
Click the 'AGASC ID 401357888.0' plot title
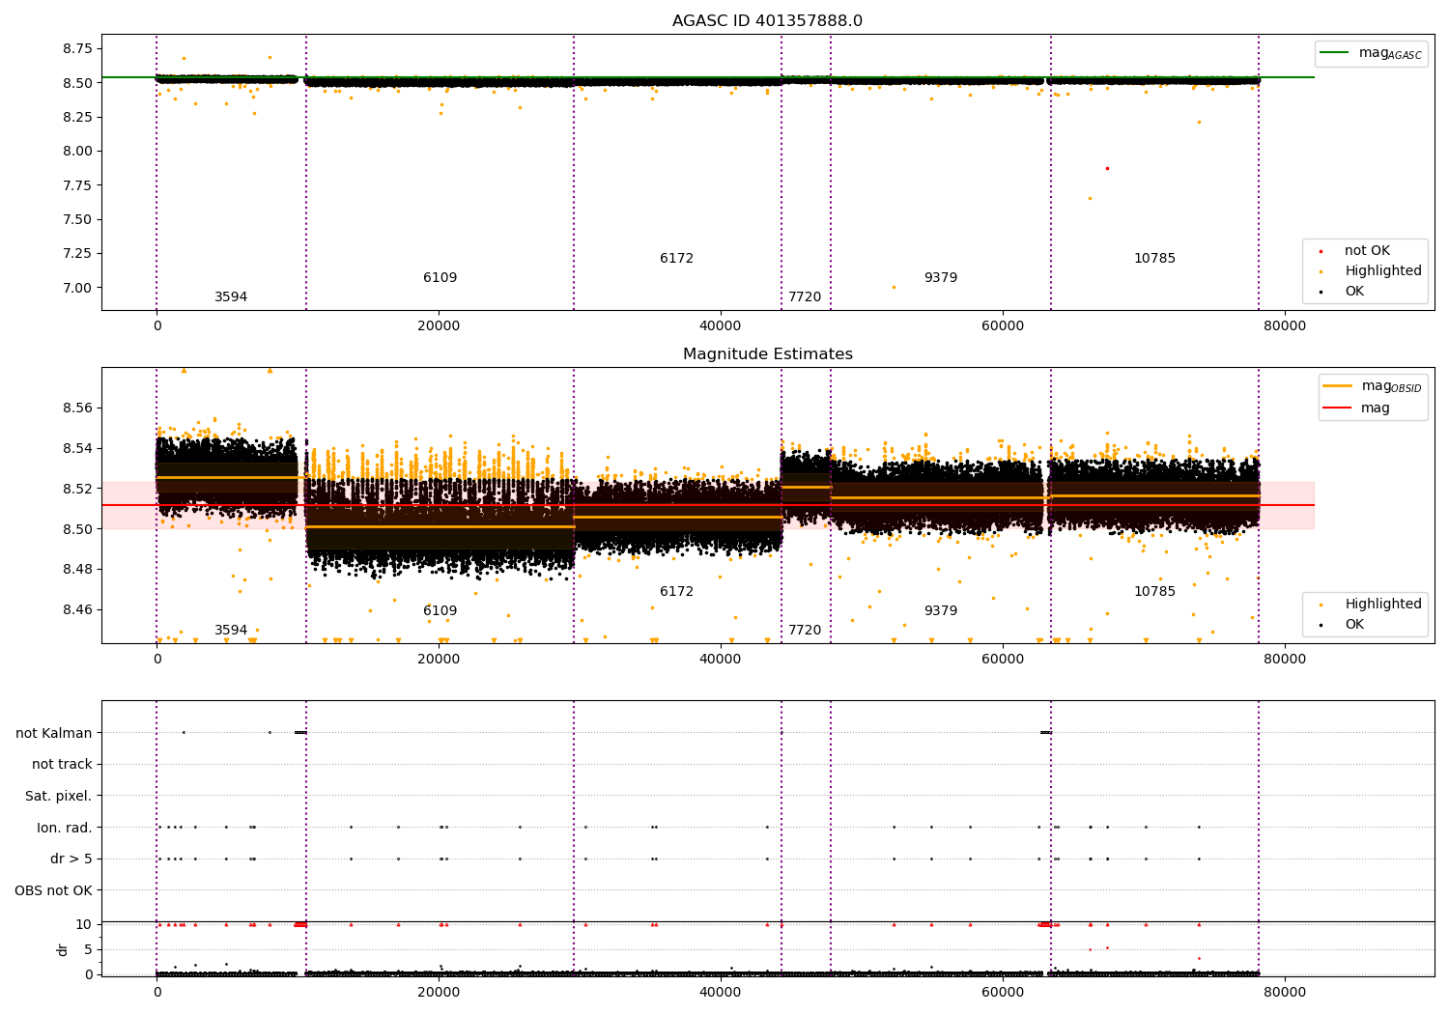tap(767, 21)
